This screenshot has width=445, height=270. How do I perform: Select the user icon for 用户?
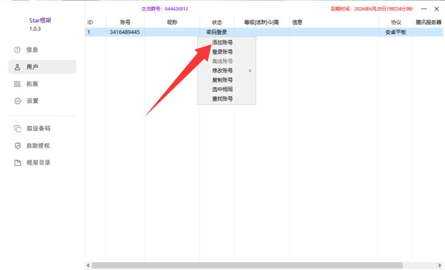tap(17, 67)
